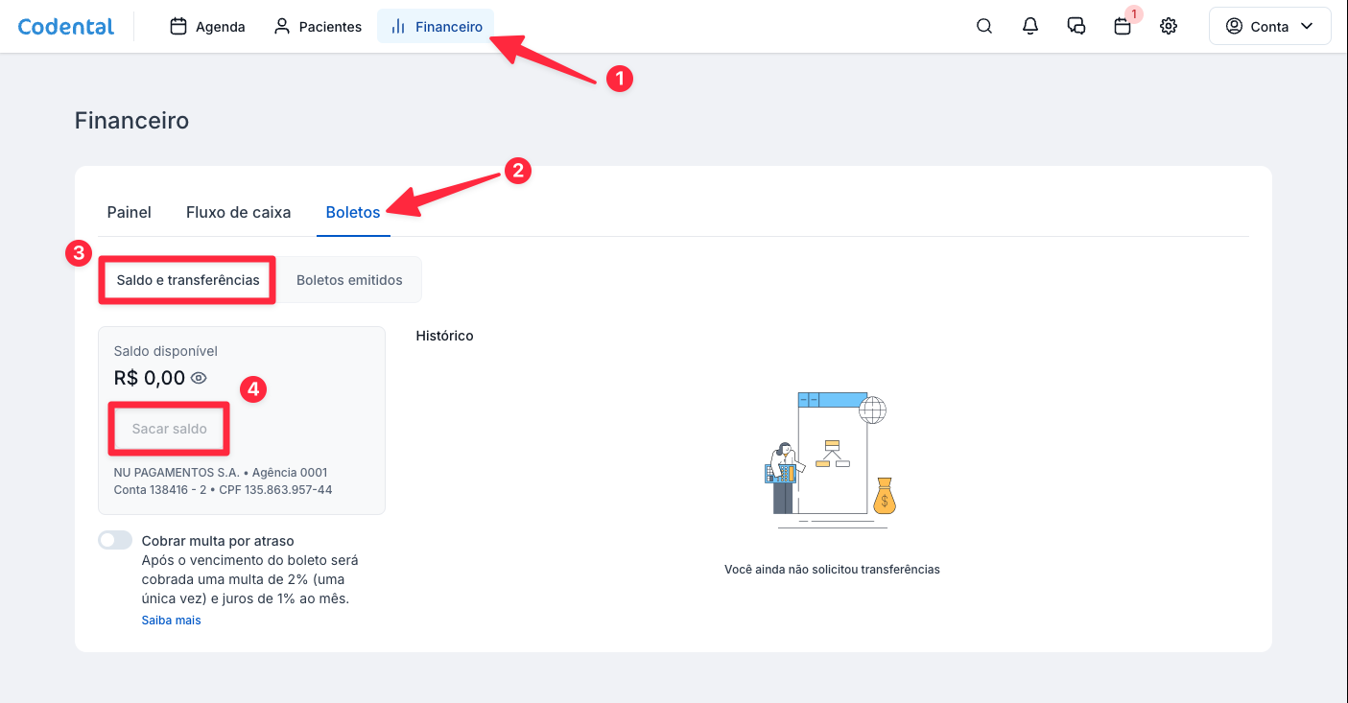
Task: Expand the Conta dropdown chevron
Action: 1306,27
